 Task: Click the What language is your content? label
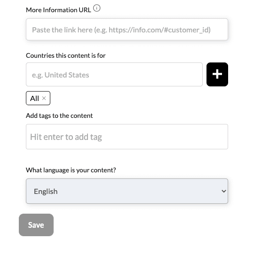point(71,170)
